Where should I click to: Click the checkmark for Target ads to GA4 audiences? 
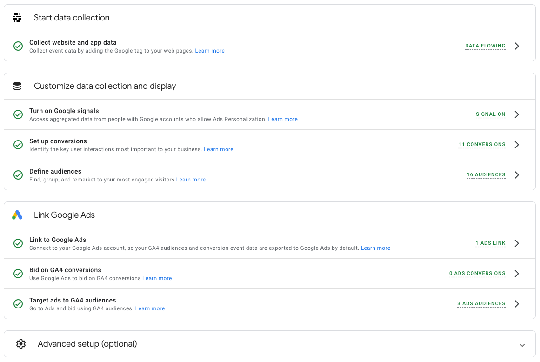pos(18,304)
